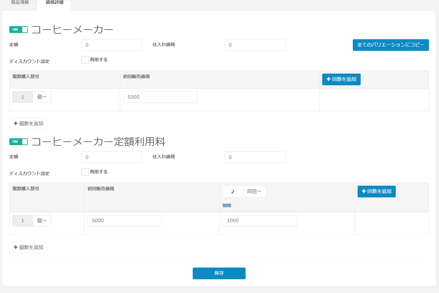Select the 価格詳細 tab

point(54,3)
